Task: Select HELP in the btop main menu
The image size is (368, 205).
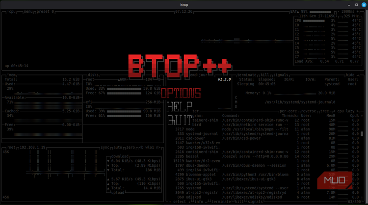Action: (x=179, y=107)
